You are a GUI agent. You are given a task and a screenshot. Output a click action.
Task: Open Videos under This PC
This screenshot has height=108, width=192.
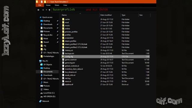pyautogui.click(x=46, y=89)
